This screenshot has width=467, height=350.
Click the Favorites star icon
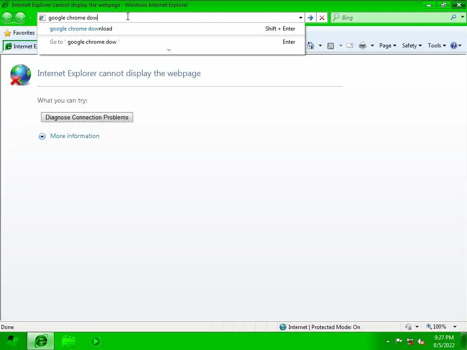[7, 33]
